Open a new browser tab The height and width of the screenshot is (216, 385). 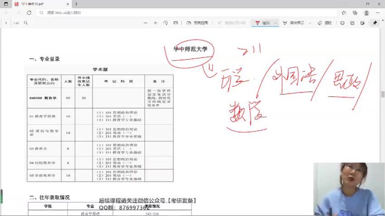point(76,4)
